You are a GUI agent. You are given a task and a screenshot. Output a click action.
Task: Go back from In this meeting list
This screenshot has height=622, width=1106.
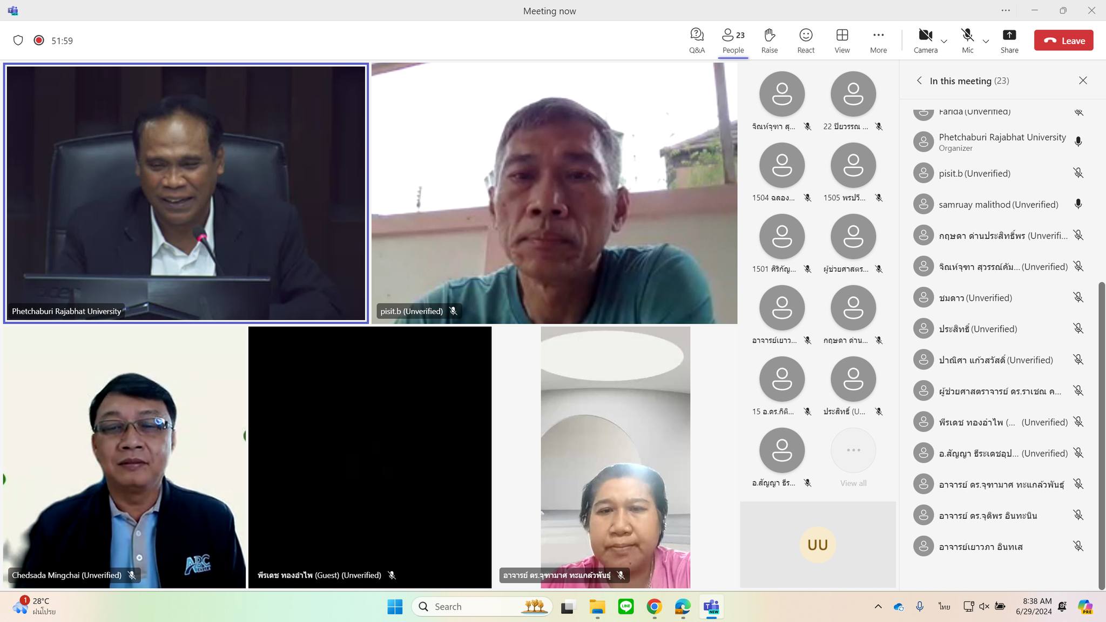[919, 80]
